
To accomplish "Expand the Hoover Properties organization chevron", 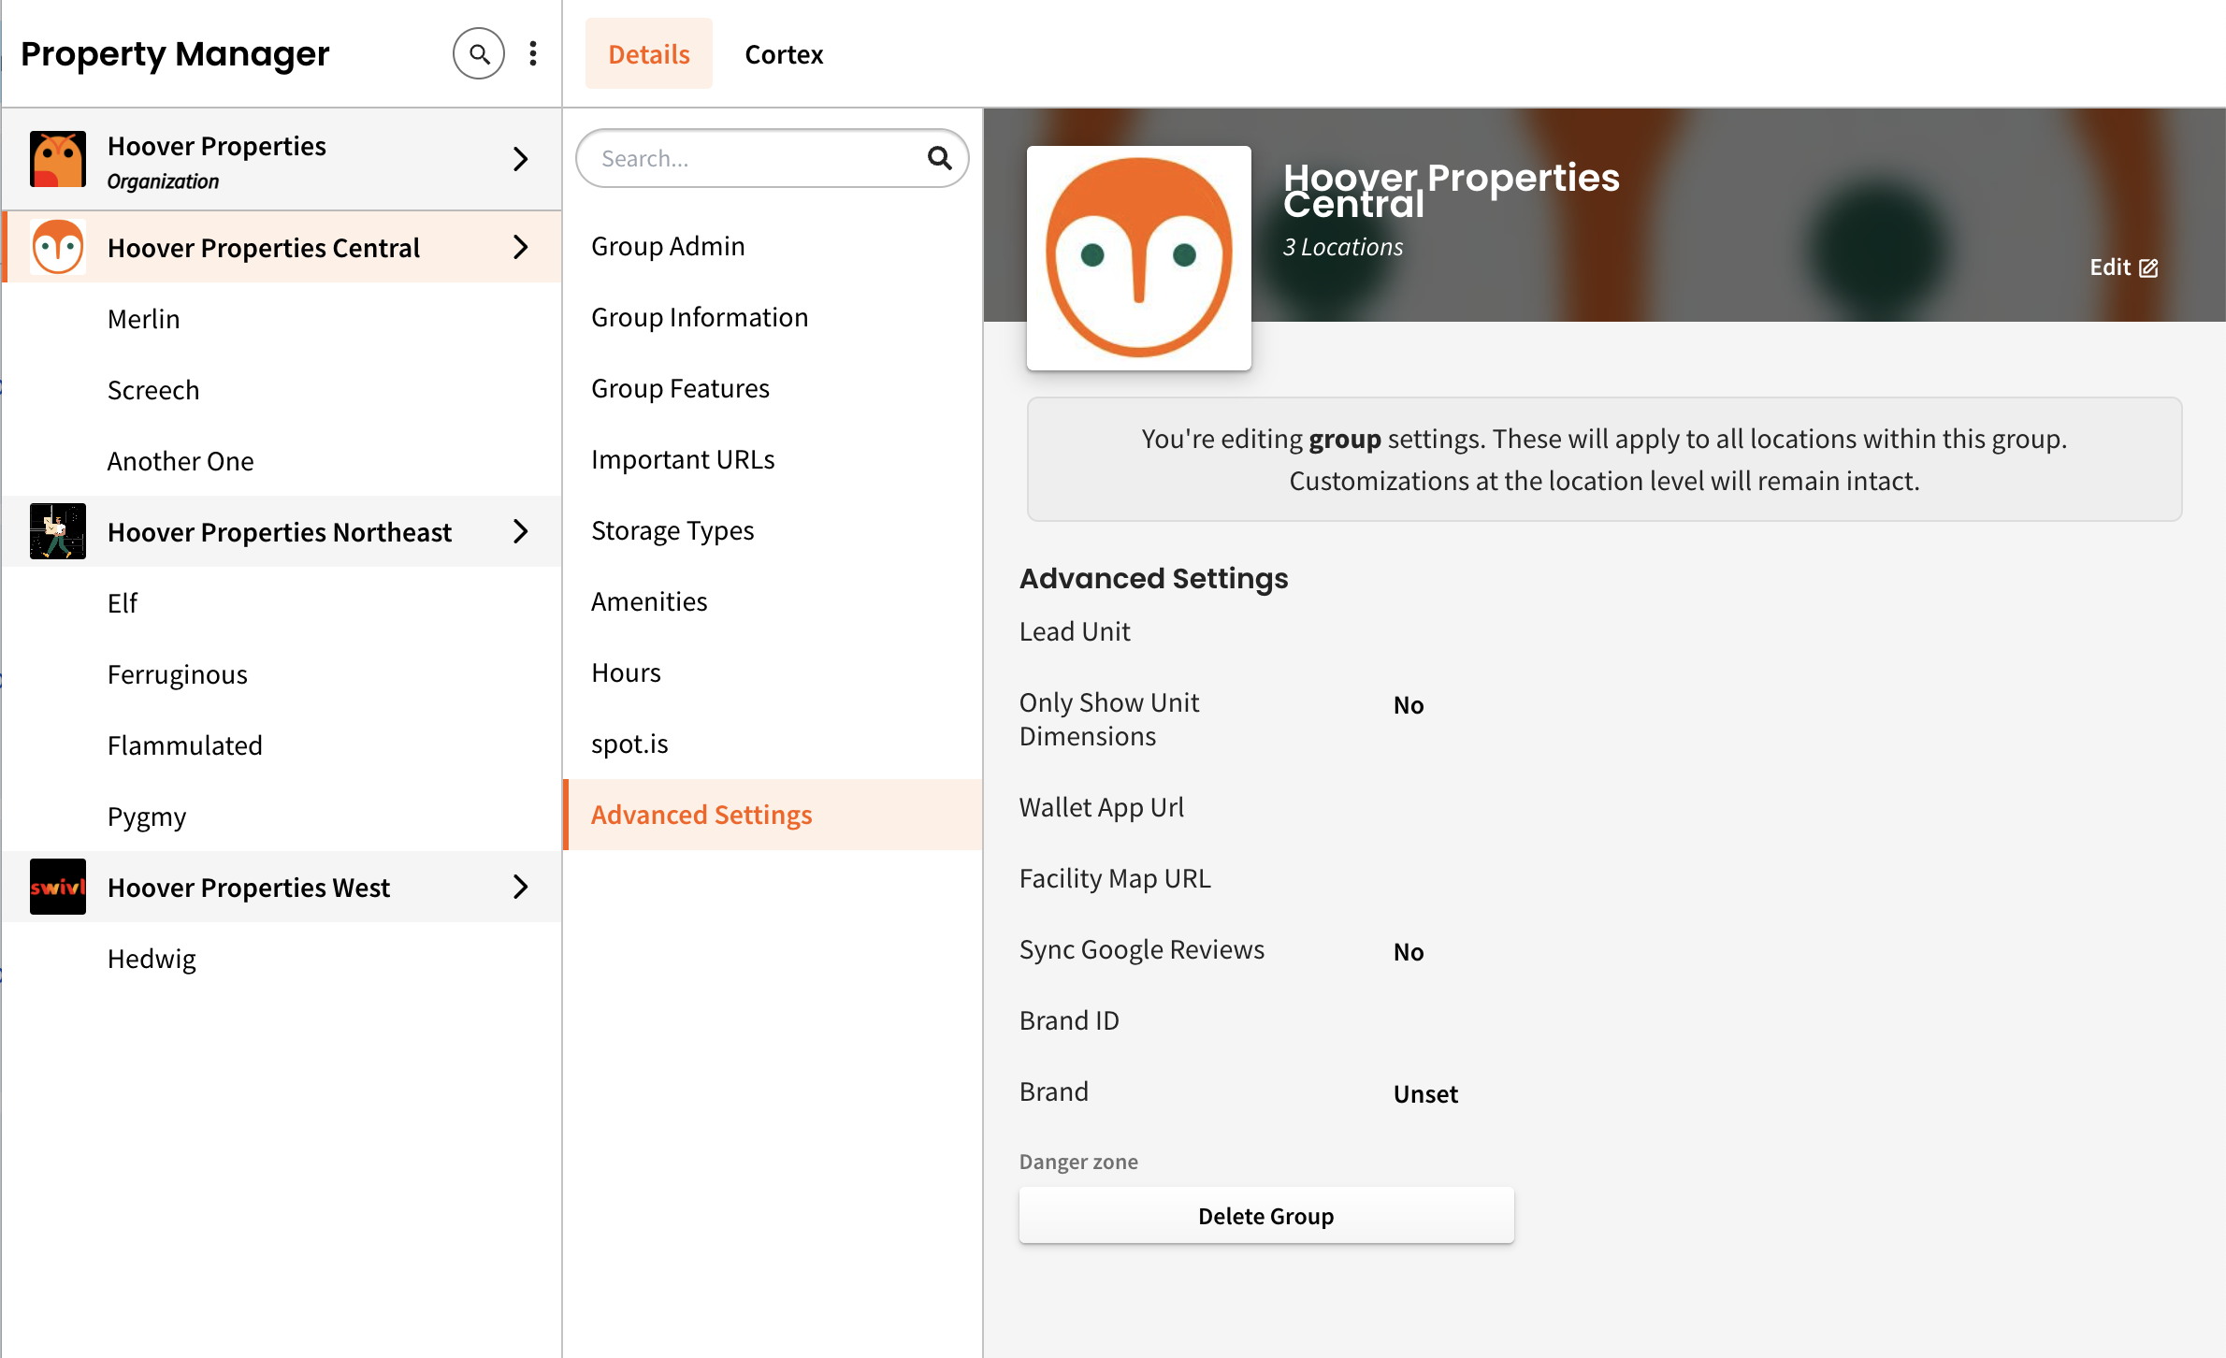I will coord(521,160).
